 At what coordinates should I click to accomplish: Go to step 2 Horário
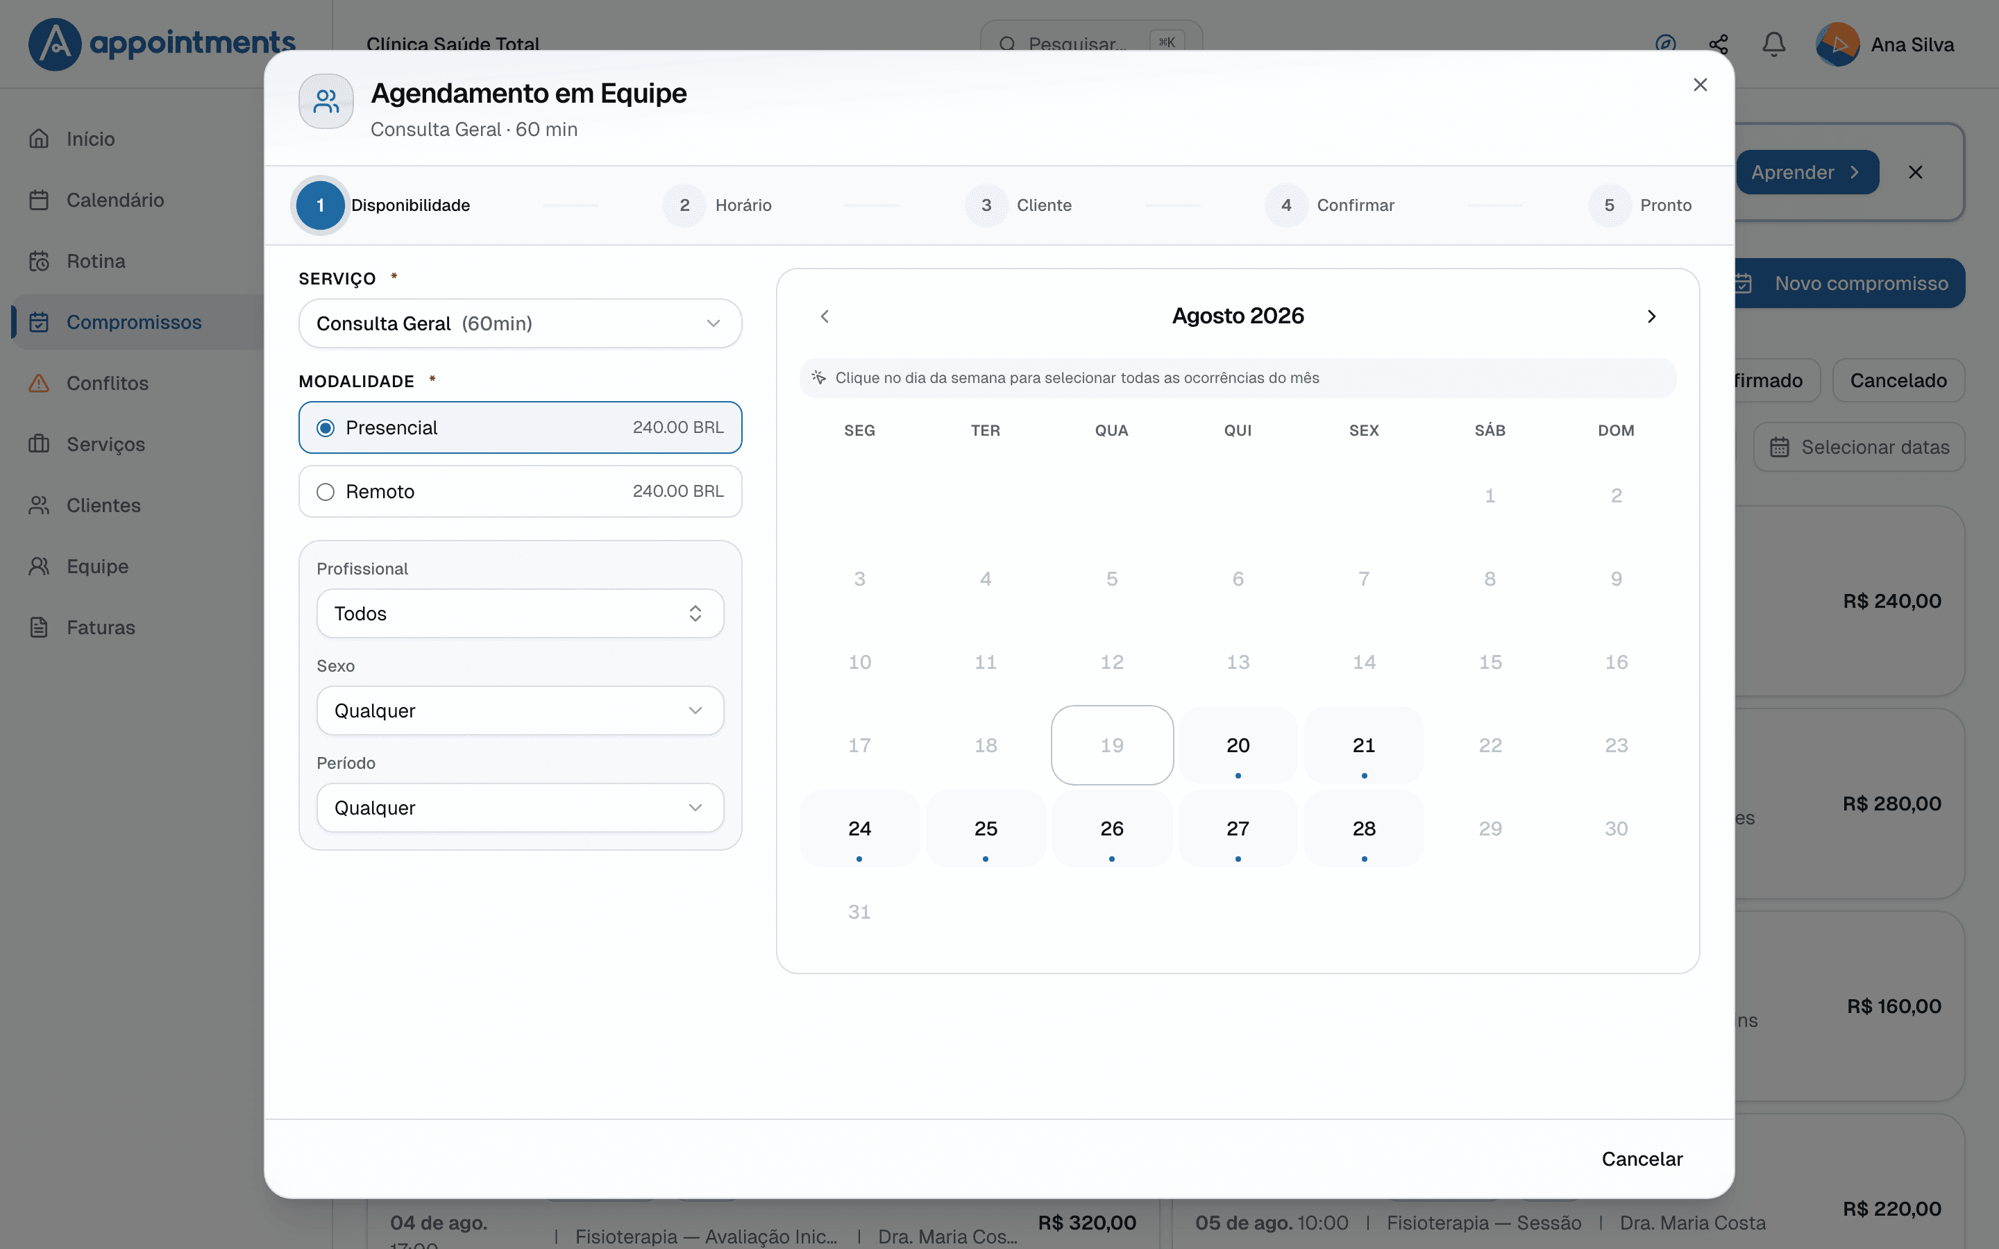pyautogui.click(x=717, y=205)
